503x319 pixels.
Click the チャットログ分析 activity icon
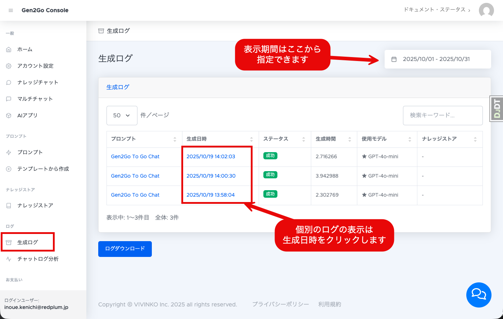coord(9,259)
